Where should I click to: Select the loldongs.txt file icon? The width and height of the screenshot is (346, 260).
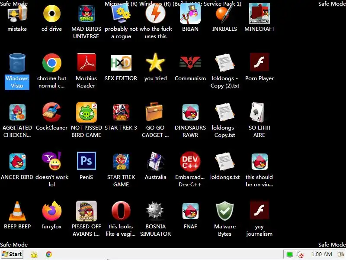(224, 161)
